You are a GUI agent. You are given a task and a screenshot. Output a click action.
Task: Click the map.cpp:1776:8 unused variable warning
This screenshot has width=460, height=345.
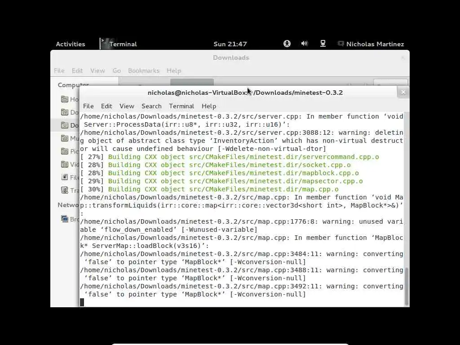click(x=242, y=226)
